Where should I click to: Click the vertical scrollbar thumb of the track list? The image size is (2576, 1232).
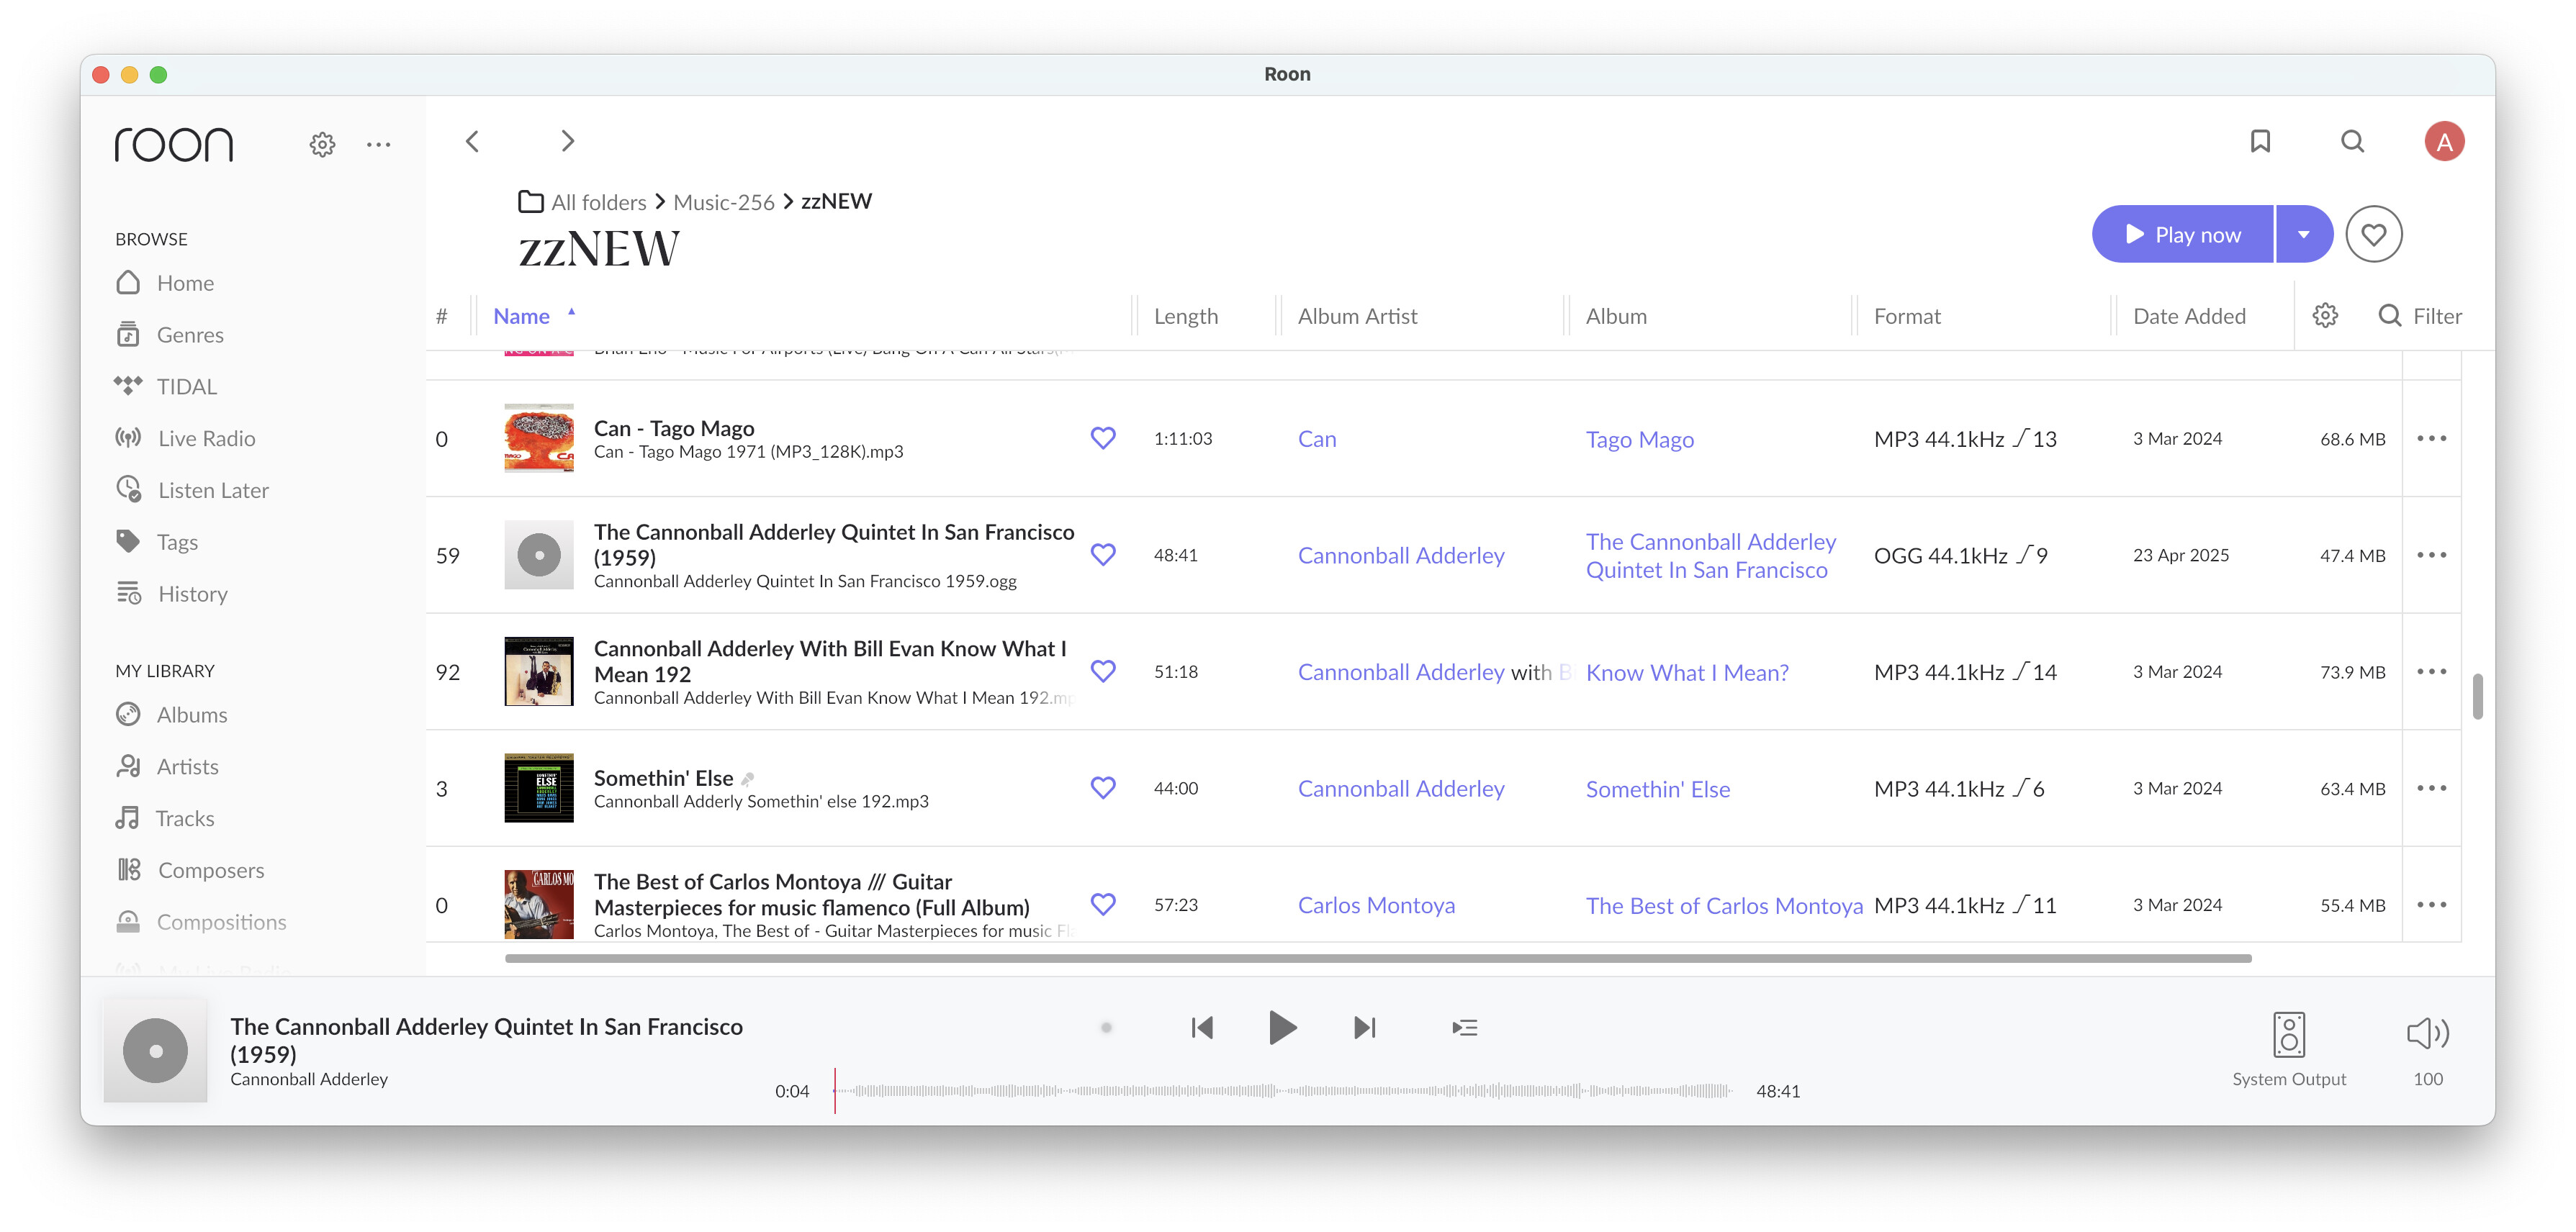click(x=2477, y=697)
